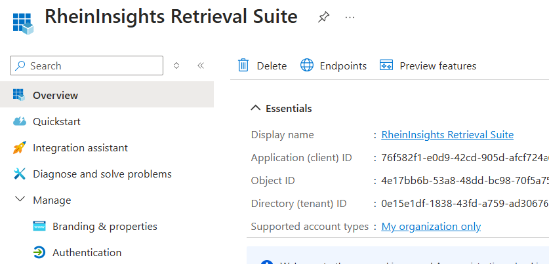Click the trash can Delete icon
Screen dimensions: 549x264
click(243, 66)
